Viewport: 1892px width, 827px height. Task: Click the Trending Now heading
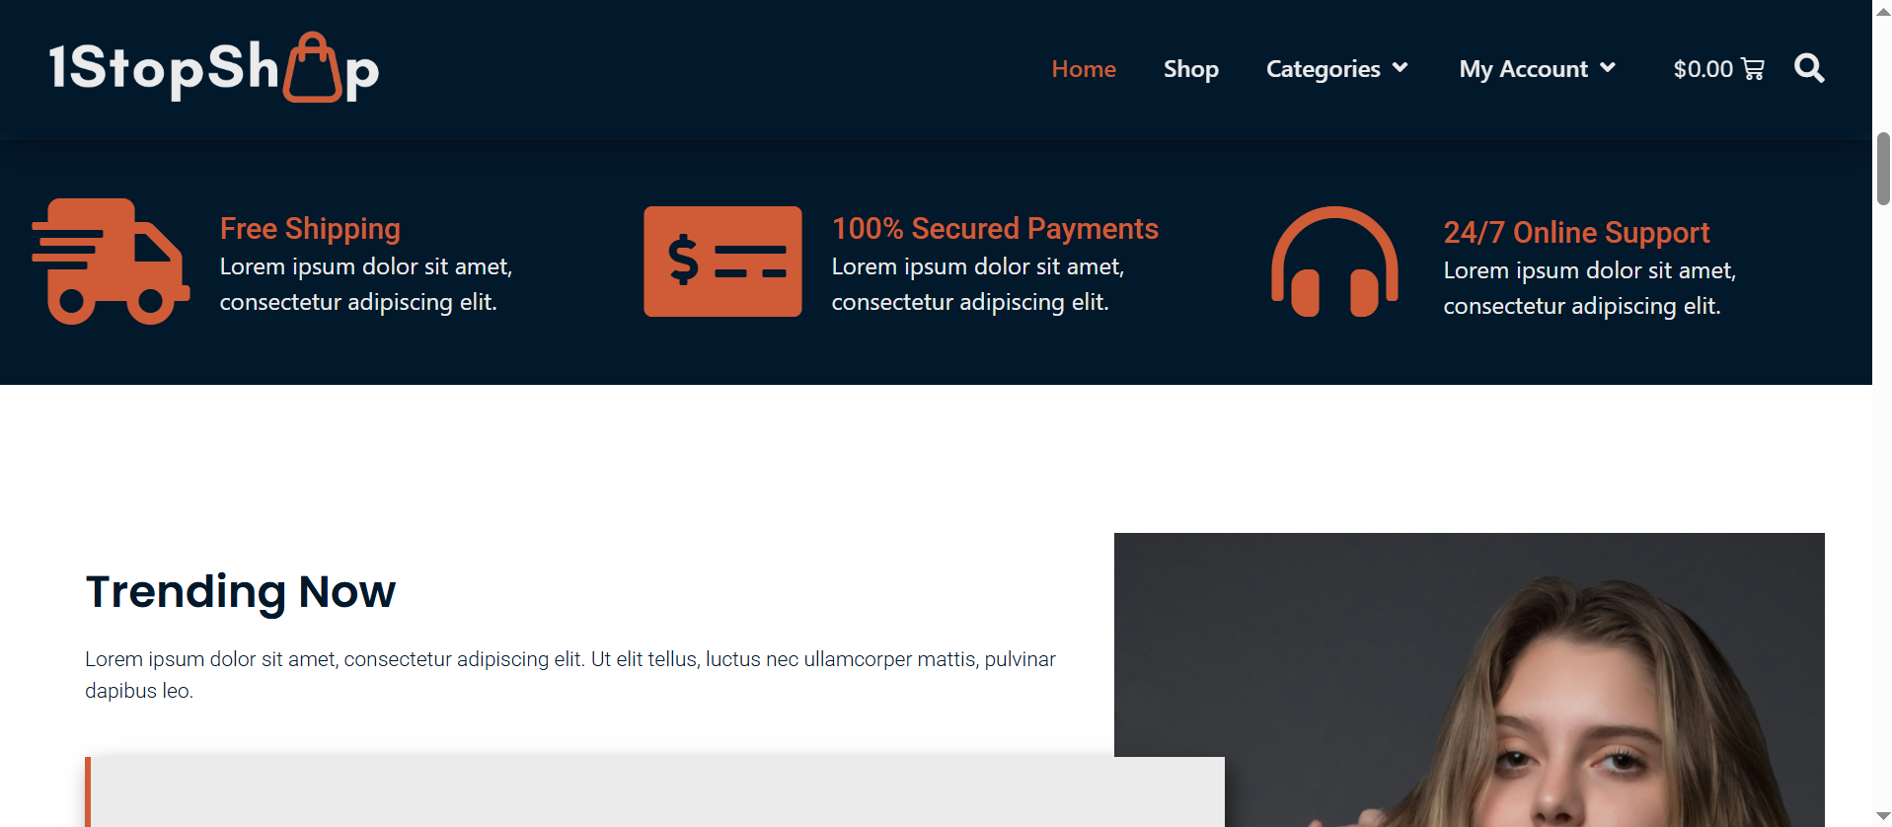pyautogui.click(x=240, y=592)
